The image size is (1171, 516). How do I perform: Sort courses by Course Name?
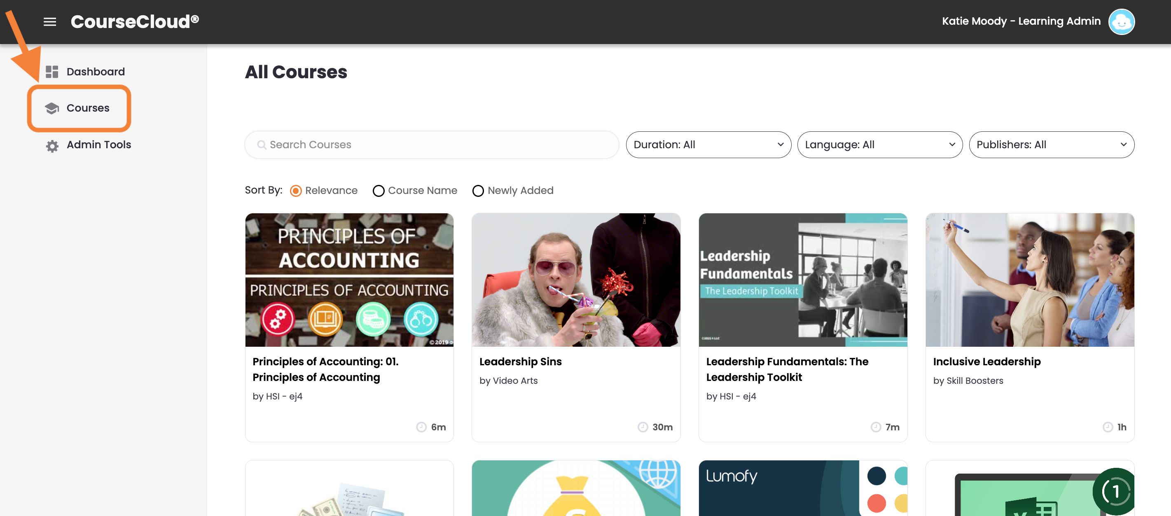378,191
